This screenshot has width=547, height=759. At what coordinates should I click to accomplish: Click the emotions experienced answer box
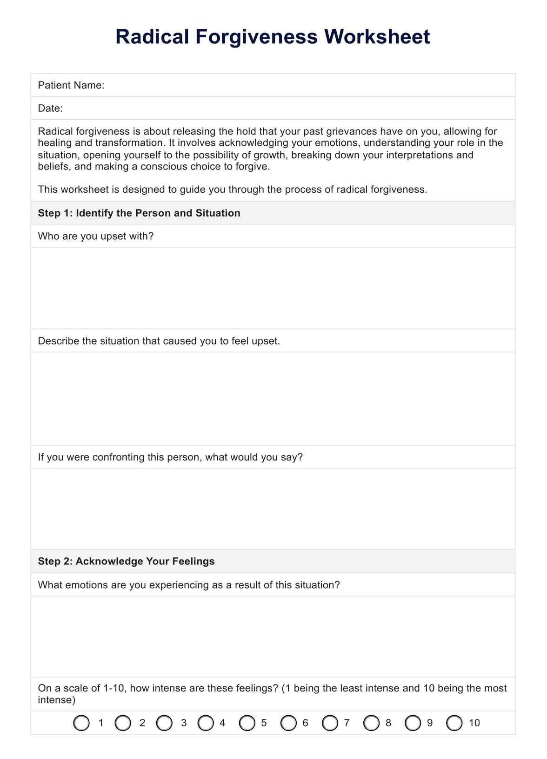click(x=273, y=636)
